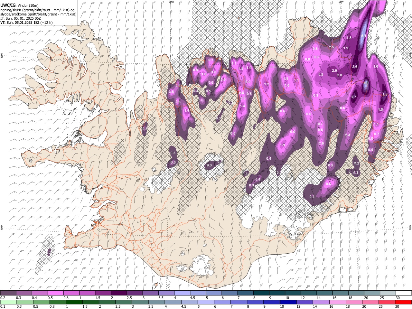
Task: Select deep blue bottom-row swatch between 10 and 12
Action: [x=288, y=302]
